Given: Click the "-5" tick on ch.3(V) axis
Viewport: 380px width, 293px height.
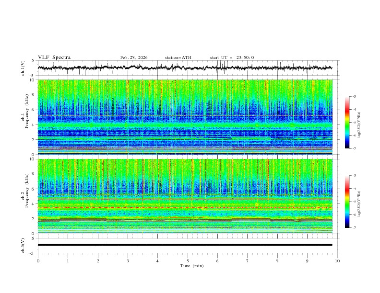Looking at the screenshot, I should [33, 253].
